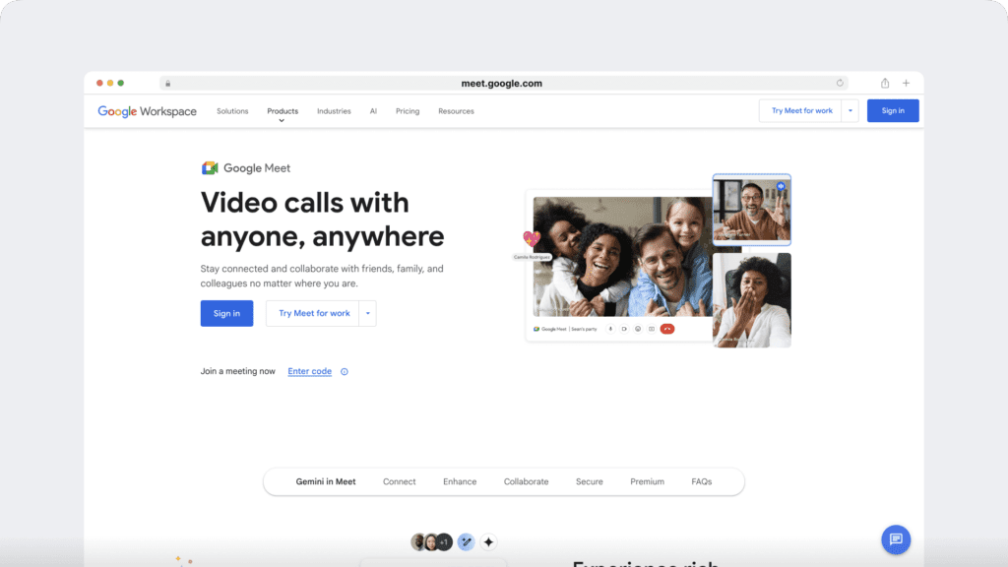
Task: Open the Pricing menu item
Action: (x=407, y=111)
